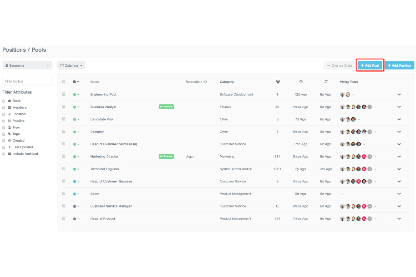Click the candidates count column icon

point(278,82)
